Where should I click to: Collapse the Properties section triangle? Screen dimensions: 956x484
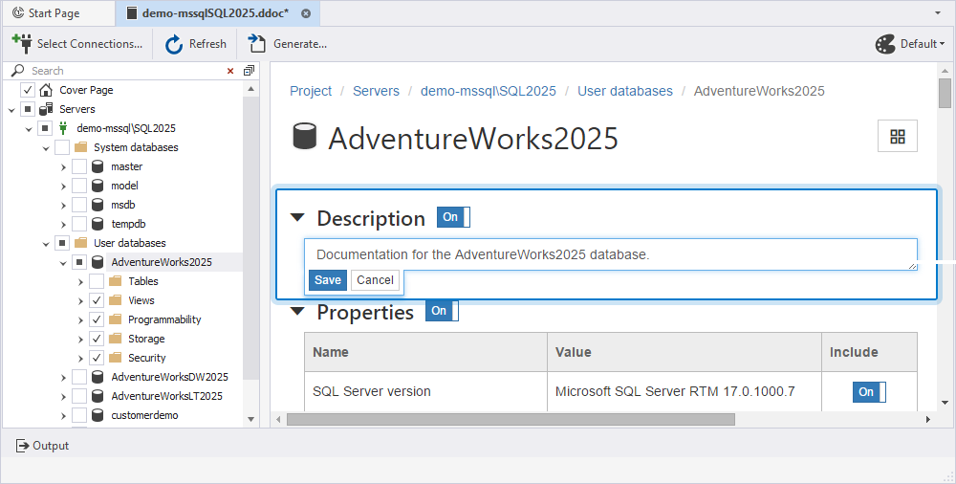click(x=297, y=311)
